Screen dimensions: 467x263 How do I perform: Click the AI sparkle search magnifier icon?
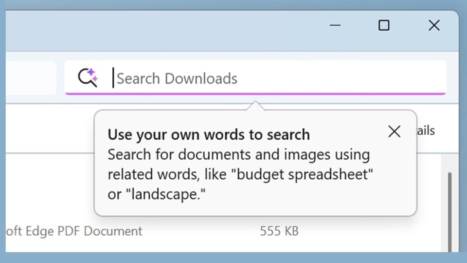tap(88, 78)
